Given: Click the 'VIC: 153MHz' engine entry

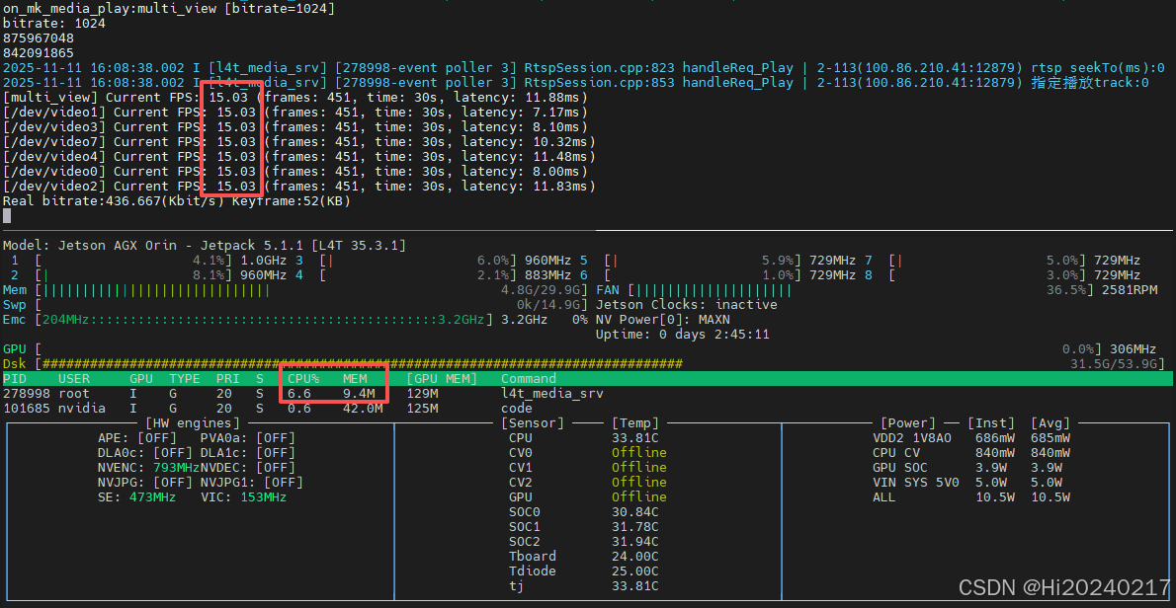Looking at the screenshot, I should point(244,497).
